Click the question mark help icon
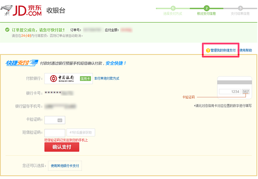 208,50
